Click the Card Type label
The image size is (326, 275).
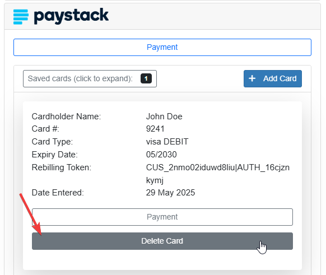click(x=52, y=142)
